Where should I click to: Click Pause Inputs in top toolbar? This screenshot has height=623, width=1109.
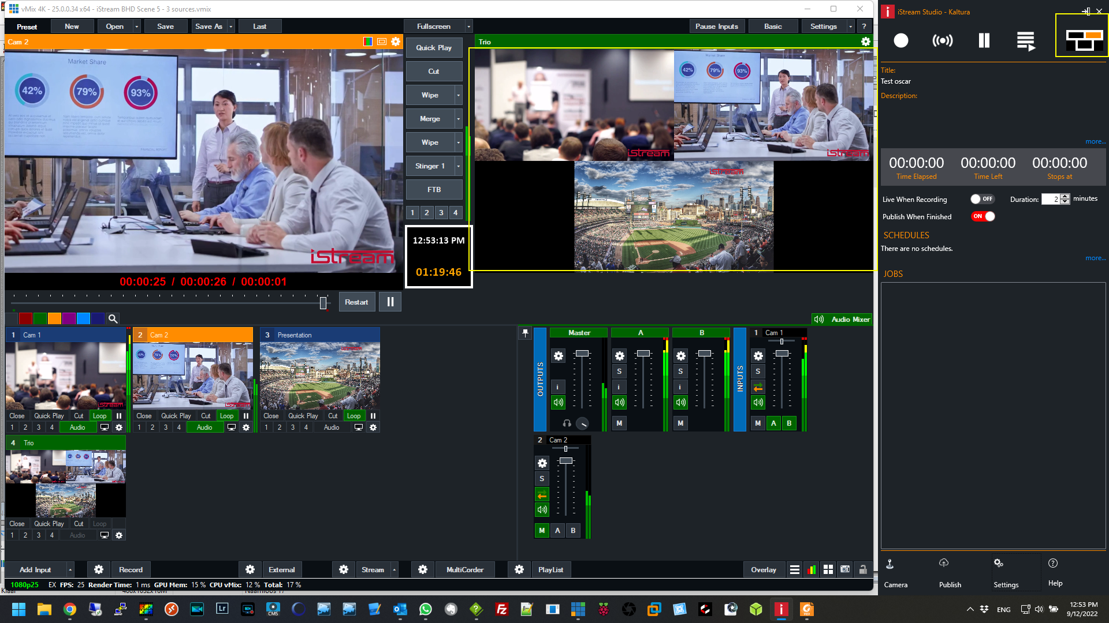[x=717, y=27]
